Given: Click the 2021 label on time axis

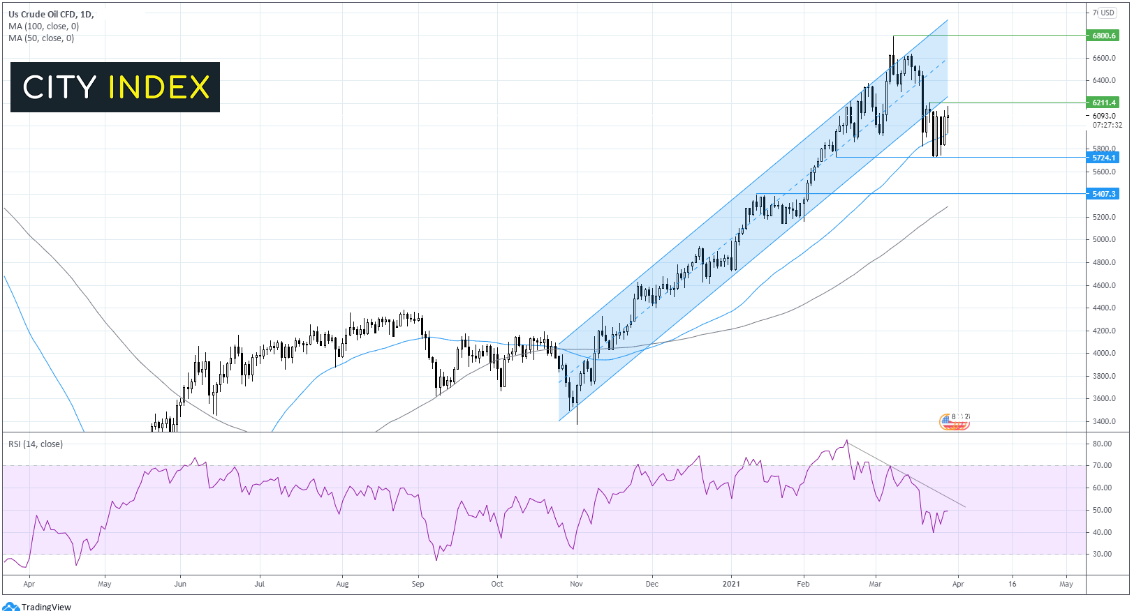Looking at the screenshot, I should pyautogui.click(x=730, y=584).
